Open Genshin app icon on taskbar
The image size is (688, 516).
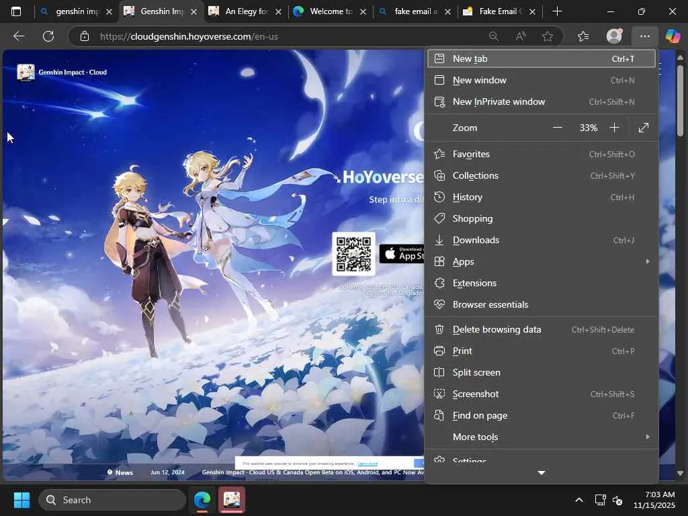[x=232, y=500]
